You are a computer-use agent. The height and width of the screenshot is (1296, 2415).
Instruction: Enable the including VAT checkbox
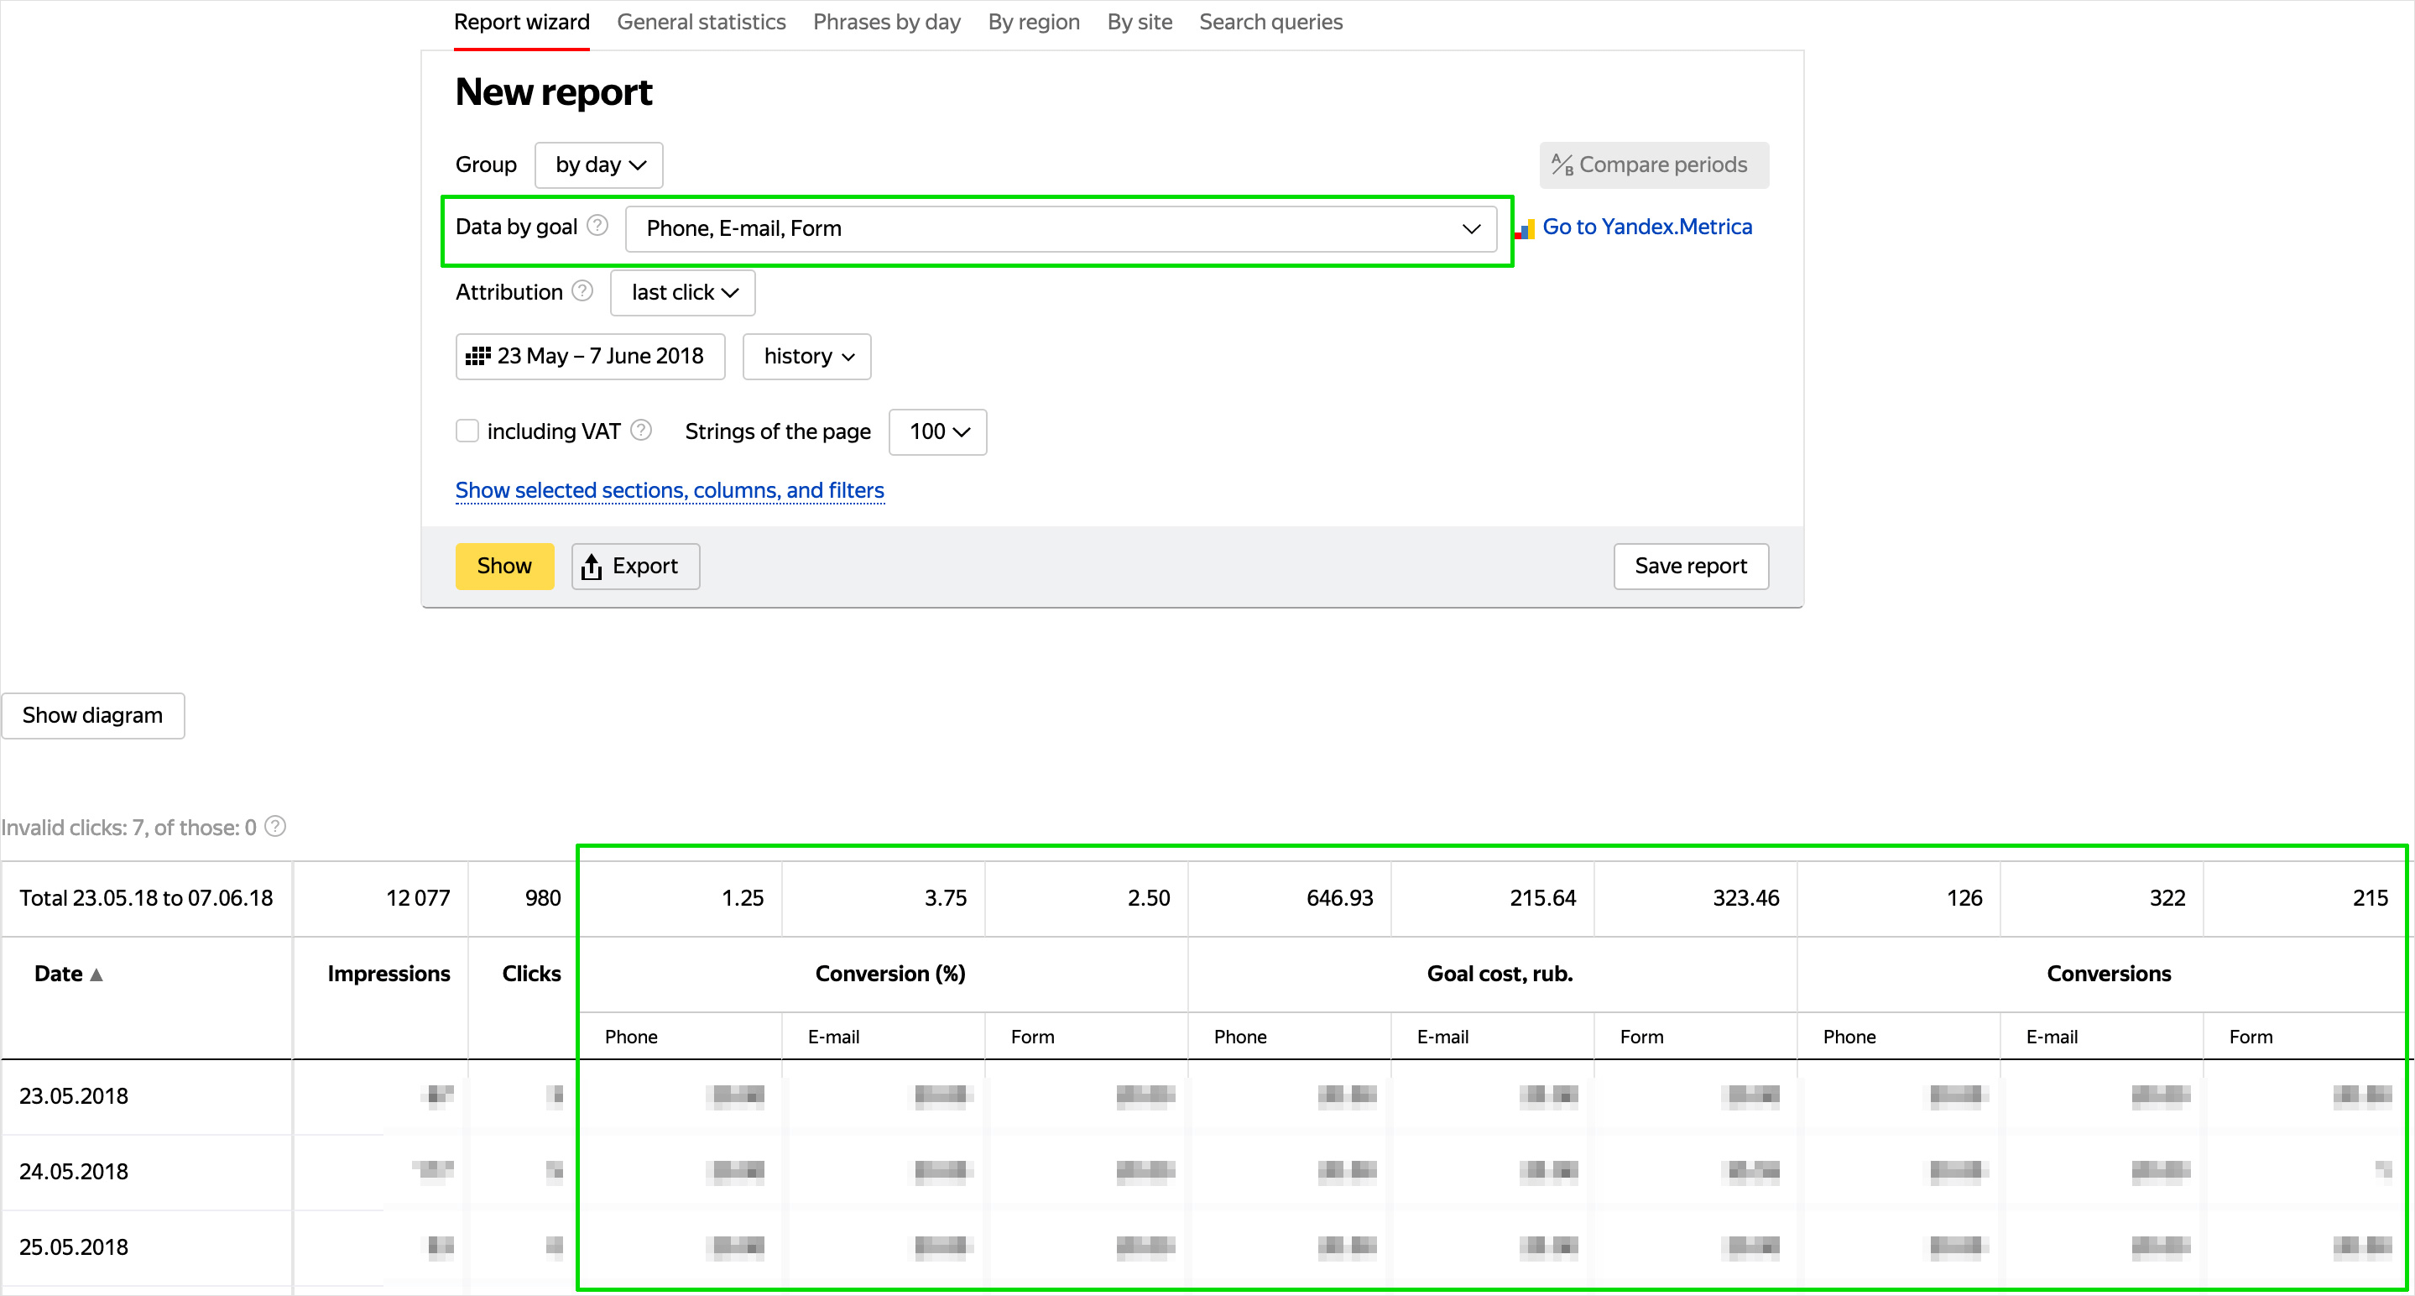coord(467,431)
